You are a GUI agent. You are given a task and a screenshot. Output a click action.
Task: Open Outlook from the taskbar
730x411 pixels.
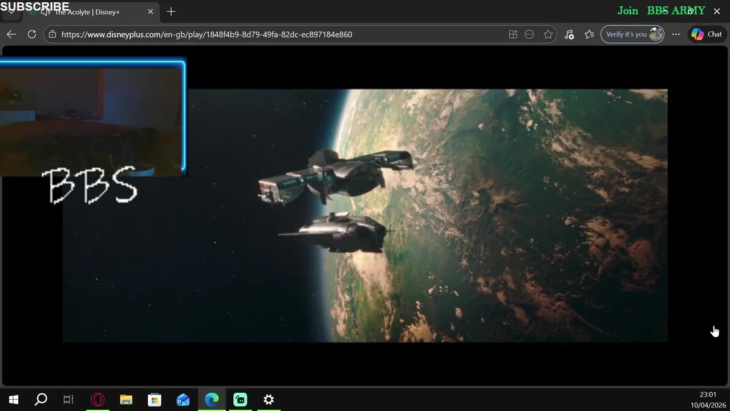pyautogui.click(x=183, y=400)
